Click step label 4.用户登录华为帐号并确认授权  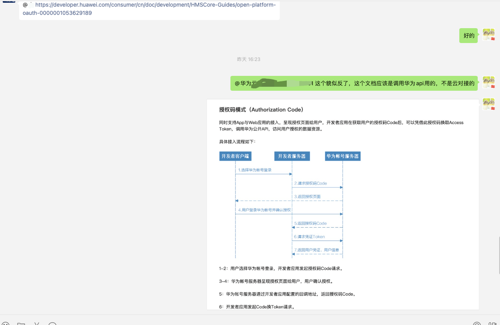click(264, 210)
